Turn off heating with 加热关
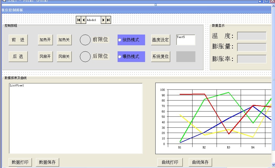 point(64,40)
